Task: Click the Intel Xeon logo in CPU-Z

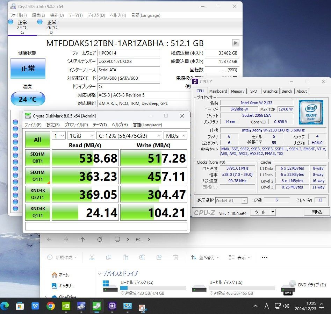Action: (311, 112)
